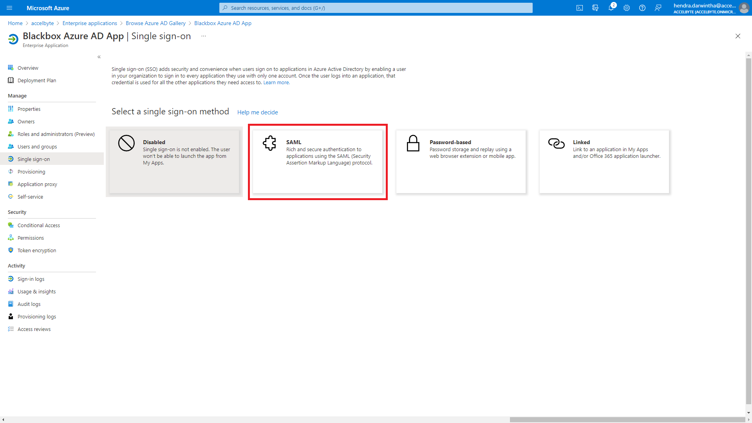Launch Cloud Shell from the top bar
The image size is (752, 423).
click(x=580, y=8)
